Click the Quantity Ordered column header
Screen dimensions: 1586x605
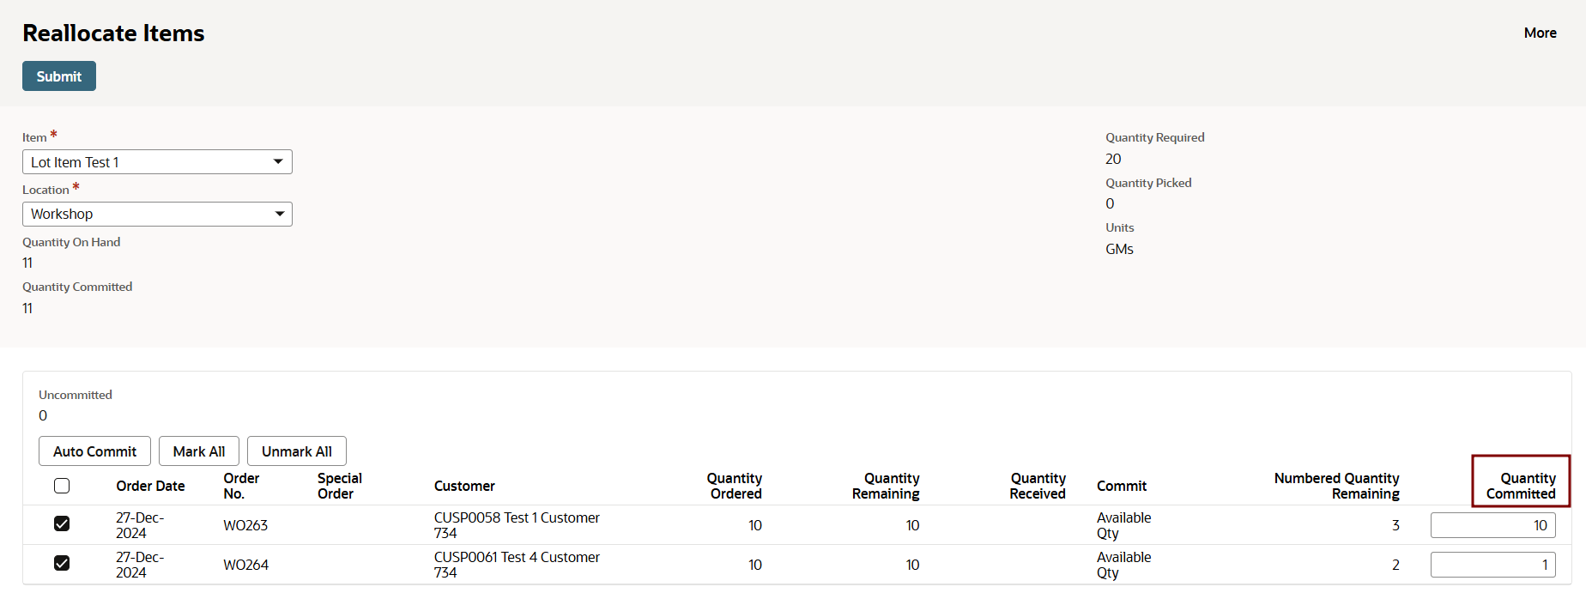click(734, 486)
